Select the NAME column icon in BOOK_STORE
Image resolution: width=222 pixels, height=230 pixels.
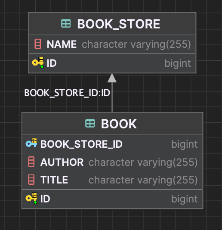point(38,44)
